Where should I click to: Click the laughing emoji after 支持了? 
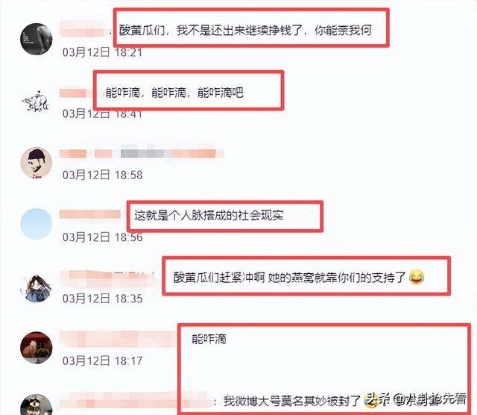click(x=417, y=277)
